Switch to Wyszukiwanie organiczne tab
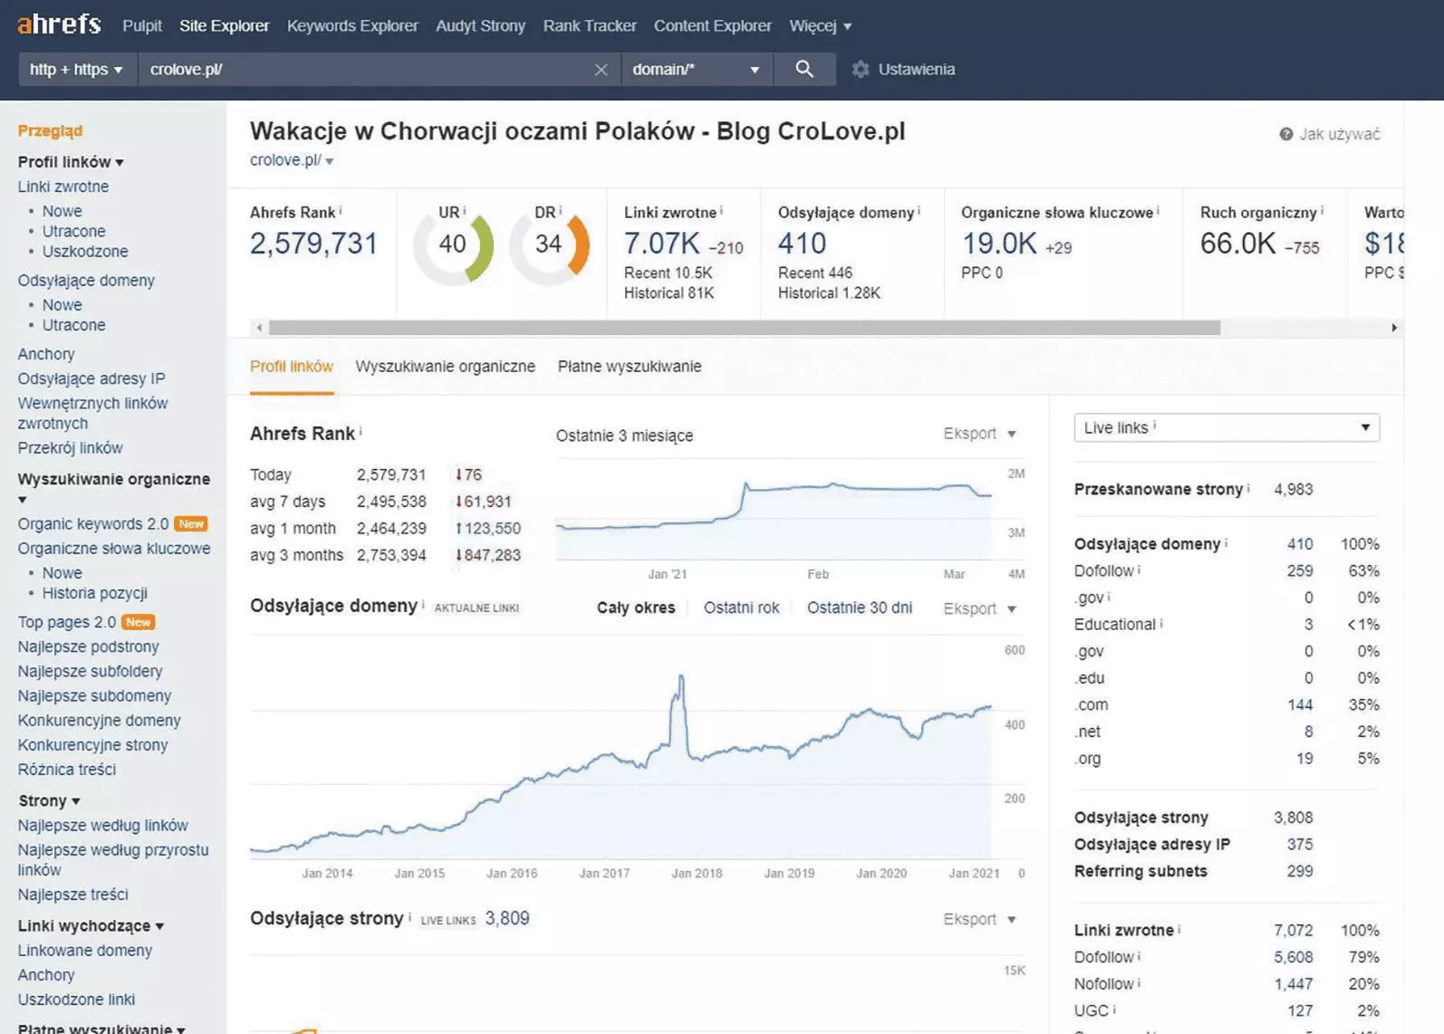 click(x=445, y=367)
